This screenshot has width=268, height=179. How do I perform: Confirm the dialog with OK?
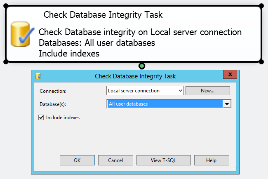tap(77, 160)
